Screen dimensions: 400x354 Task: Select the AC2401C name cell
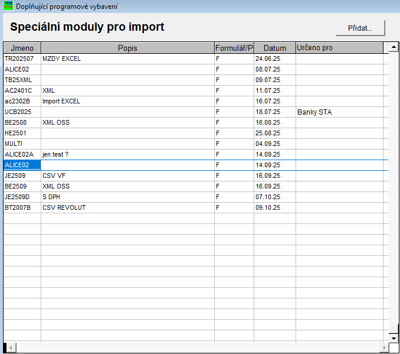(x=22, y=91)
